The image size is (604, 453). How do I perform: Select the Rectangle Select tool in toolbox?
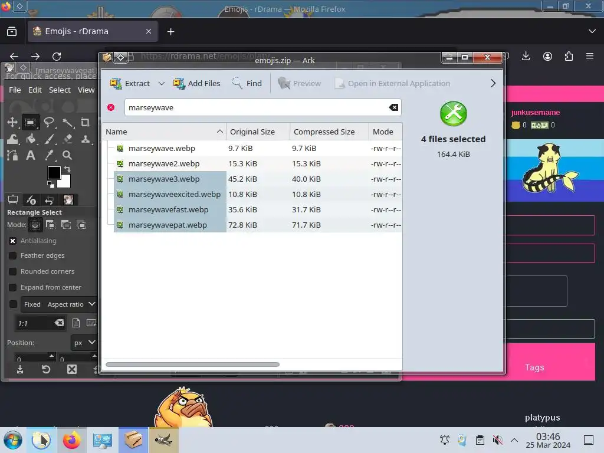tap(31, 123)
